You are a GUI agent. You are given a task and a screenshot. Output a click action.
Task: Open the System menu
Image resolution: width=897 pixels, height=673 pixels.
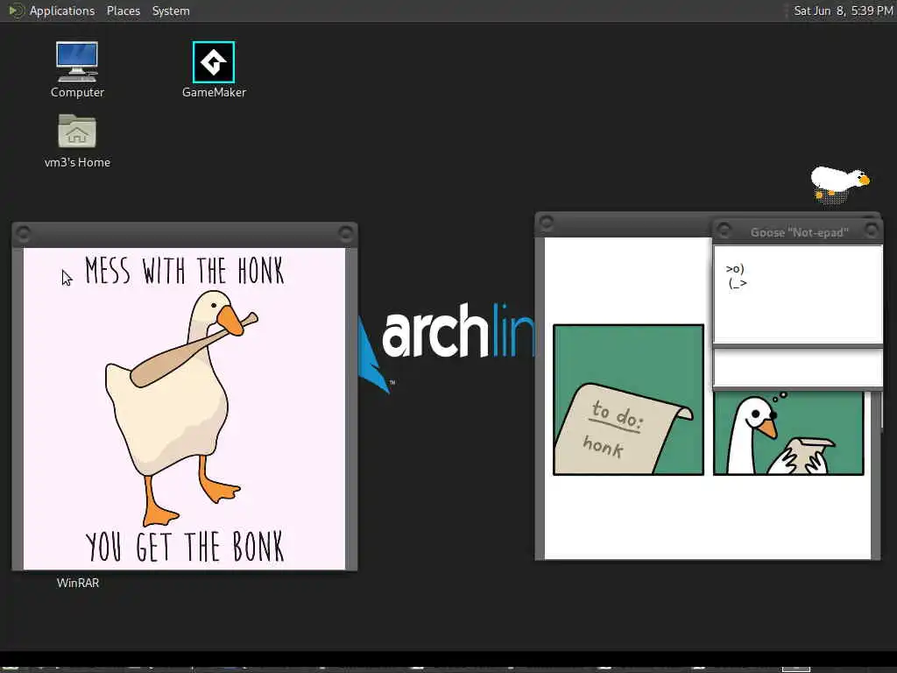click(171, 11)
